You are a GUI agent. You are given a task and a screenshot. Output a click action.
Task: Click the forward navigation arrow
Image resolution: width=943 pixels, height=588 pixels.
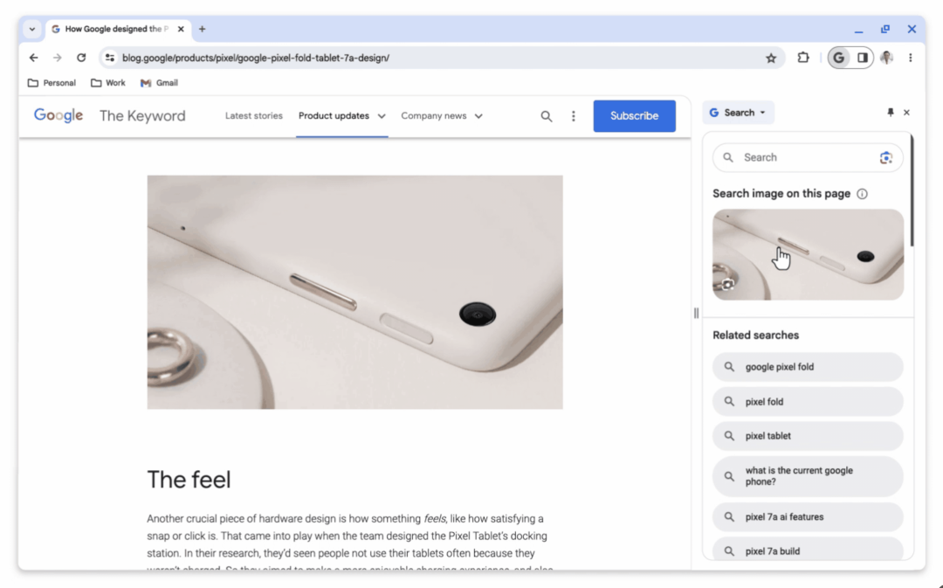[x=57, y=58]
